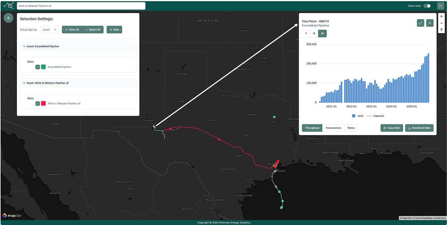This screenshot has height=225, width=447.
Task: Close the Flow Point chart panel
Action: (430, 23)
